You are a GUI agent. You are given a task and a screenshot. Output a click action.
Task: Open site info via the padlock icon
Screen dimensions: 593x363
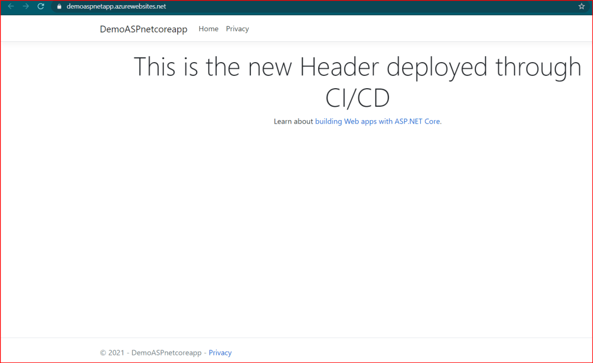pos(59,6)
